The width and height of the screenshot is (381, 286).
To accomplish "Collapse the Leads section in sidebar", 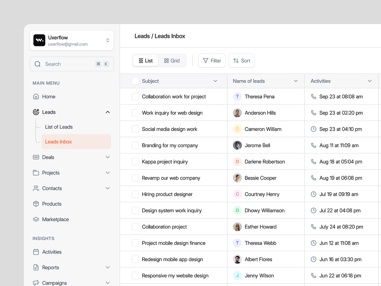I will click(x=108, y=112).
